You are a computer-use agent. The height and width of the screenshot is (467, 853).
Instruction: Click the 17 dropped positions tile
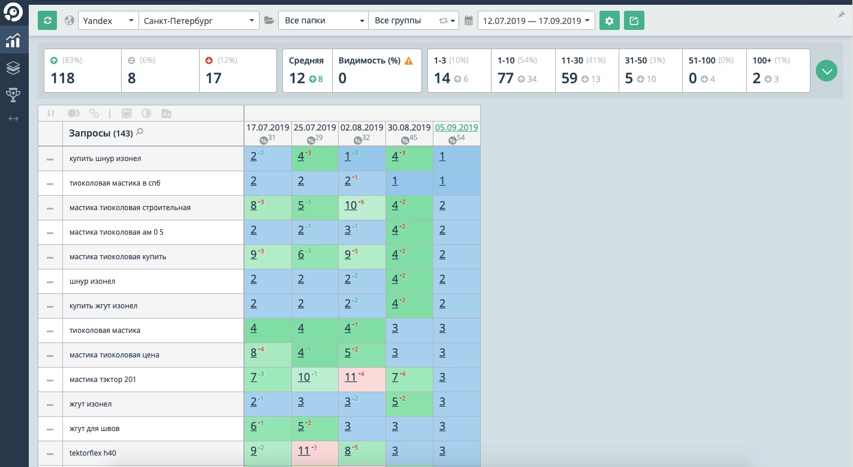click(x=238, y=71)
